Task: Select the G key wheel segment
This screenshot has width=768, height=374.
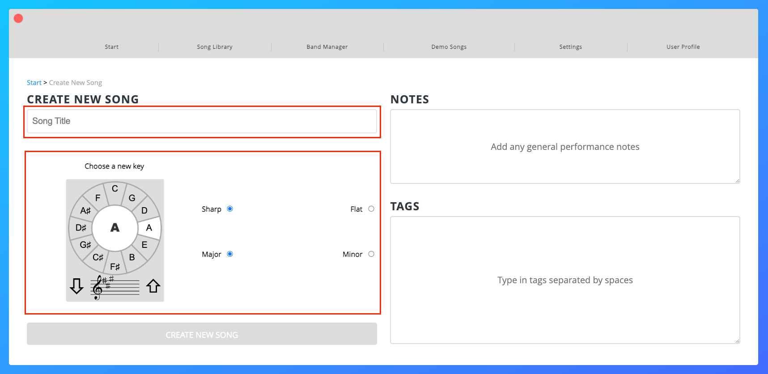Action: [132, 198]
